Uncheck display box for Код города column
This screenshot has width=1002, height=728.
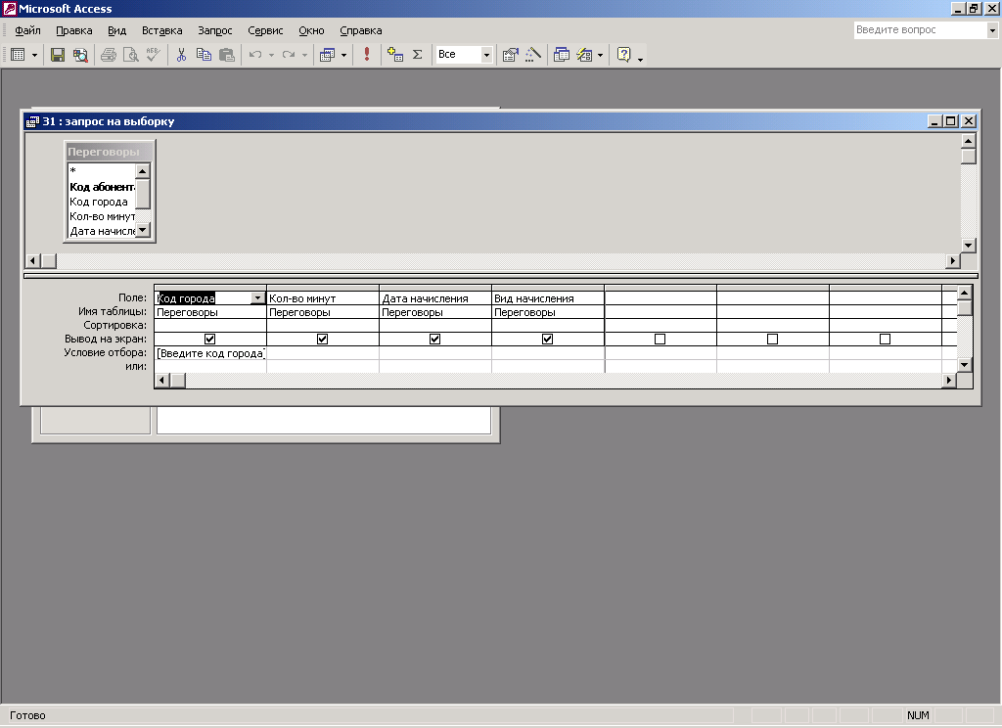point(209,339)
